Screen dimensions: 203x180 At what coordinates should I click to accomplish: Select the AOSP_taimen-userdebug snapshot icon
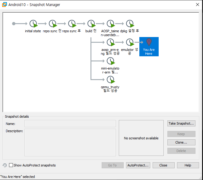111,24
